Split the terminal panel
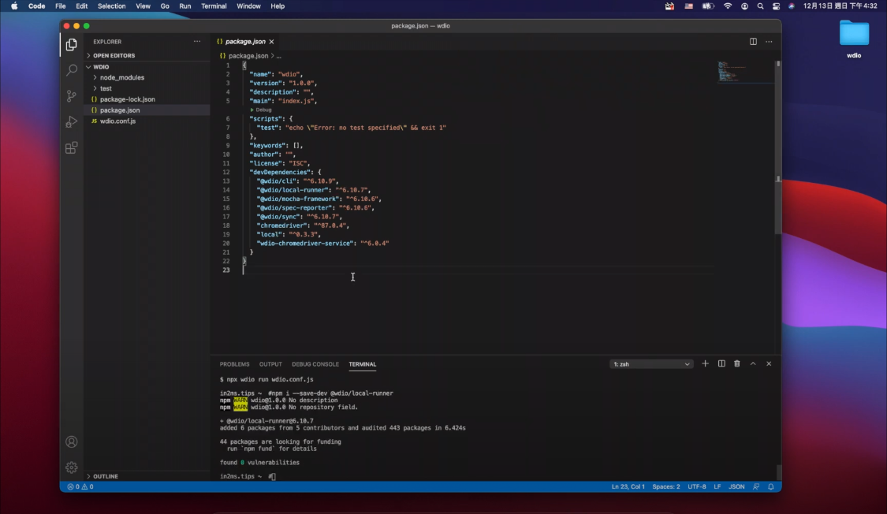 pos(721,363)
